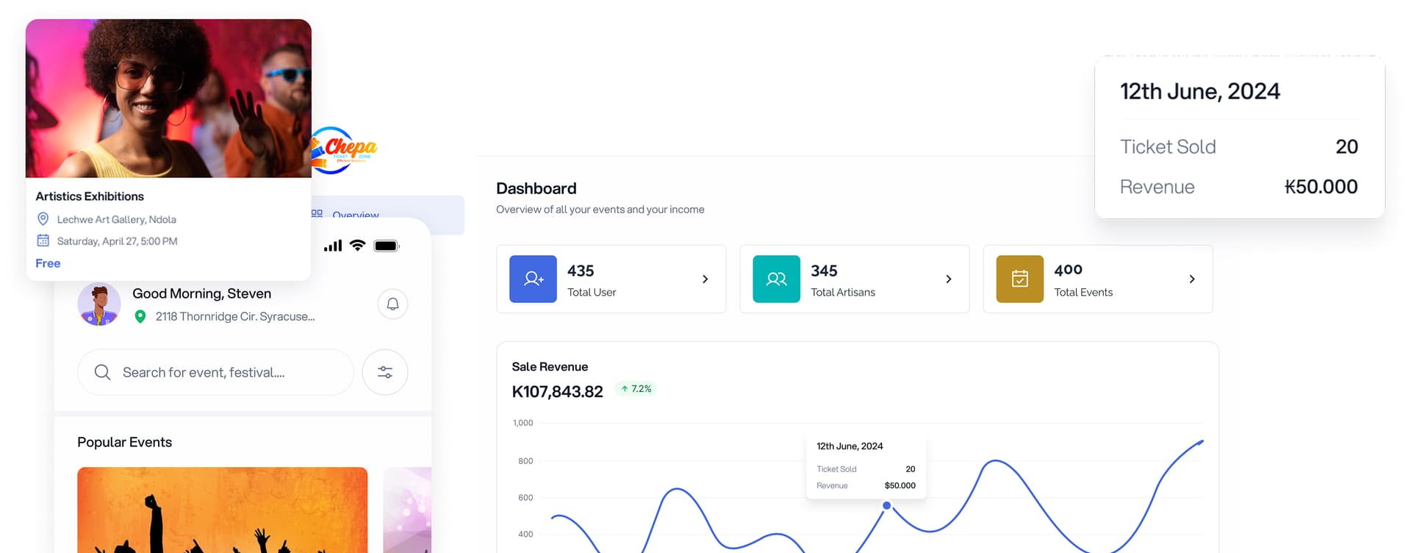Click the 7.2% revenue growth badge
Viewport: 1411px width, 553px height.
click(636, 389)
